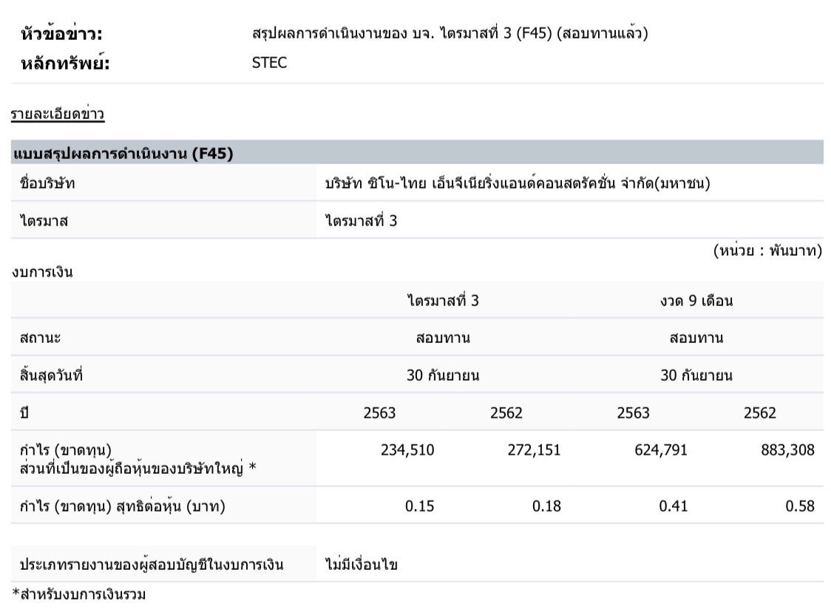Click the งวด 9 เดือน column header
The height and width of the screenshot is (615, 831).
696,301
